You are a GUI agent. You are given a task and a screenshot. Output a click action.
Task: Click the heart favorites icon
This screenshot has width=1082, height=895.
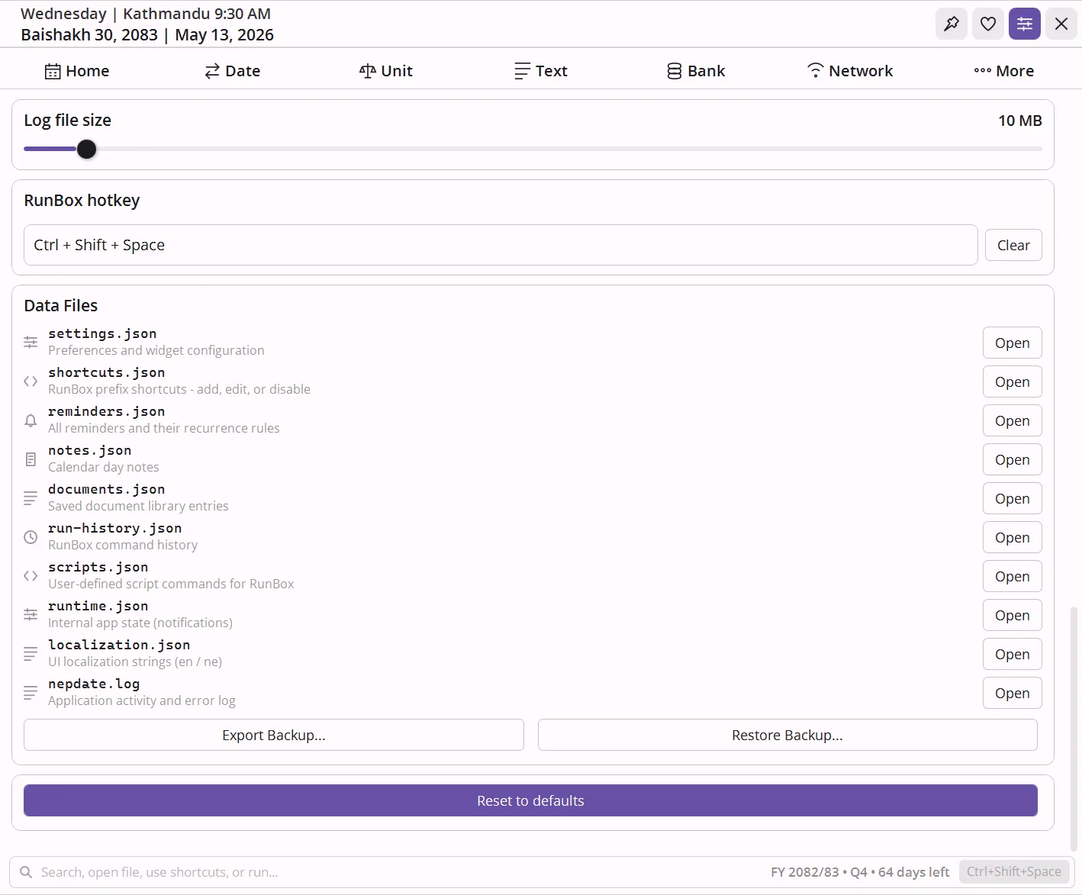coord(988,24)
